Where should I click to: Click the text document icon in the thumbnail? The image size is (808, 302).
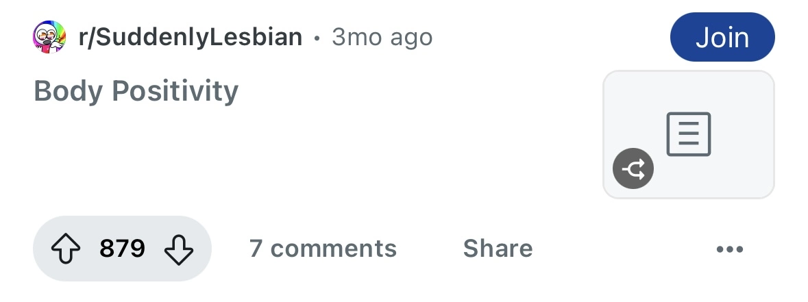coord(688,134)
